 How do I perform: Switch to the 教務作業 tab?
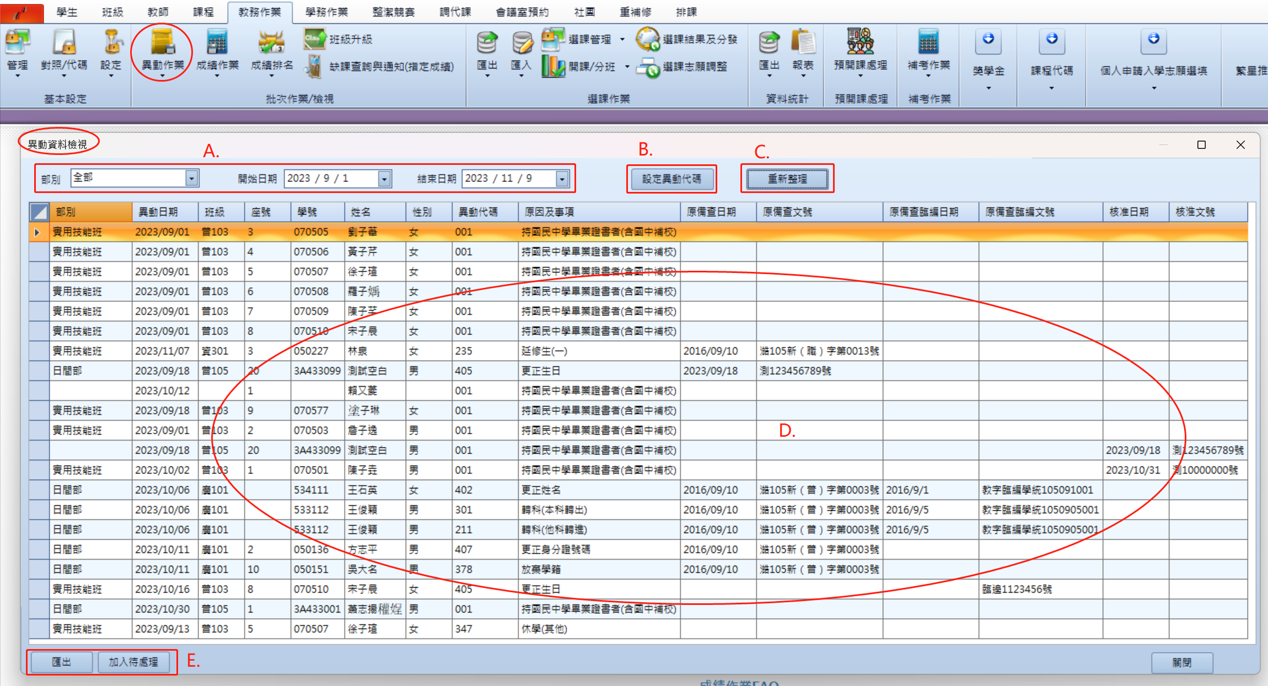coord(260,12)
